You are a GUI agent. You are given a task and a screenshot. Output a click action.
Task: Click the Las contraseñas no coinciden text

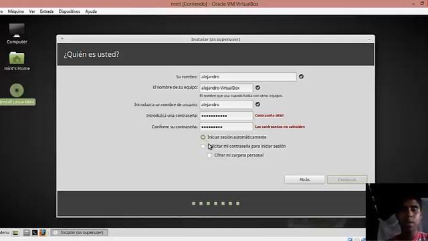click(x=280, y=127)
